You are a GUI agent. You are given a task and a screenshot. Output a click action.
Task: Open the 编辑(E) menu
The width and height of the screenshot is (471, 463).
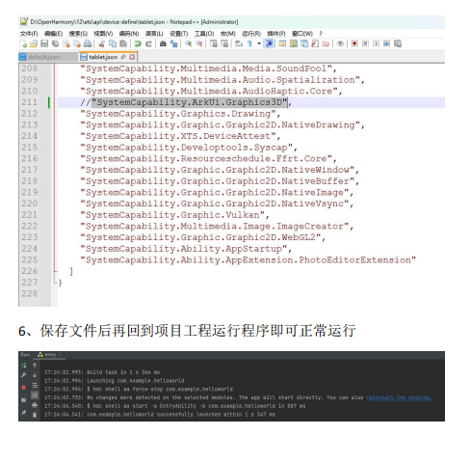(53, 34)
